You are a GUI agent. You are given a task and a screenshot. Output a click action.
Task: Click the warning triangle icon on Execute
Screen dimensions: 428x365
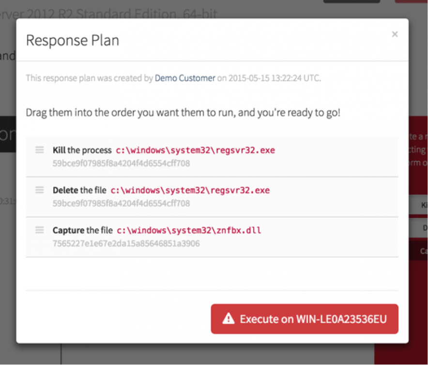pos(228,319)
